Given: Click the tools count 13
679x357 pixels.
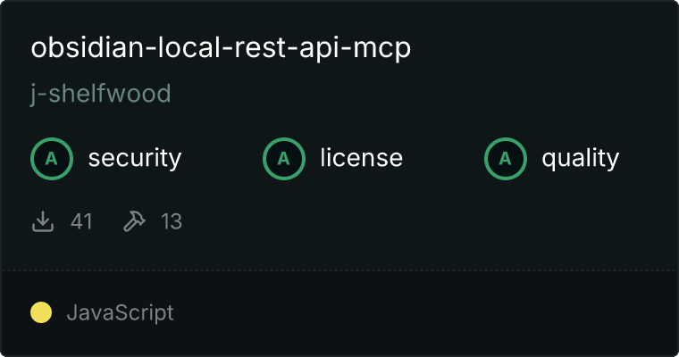Looking at the screenshot, I should click(172, 221).
